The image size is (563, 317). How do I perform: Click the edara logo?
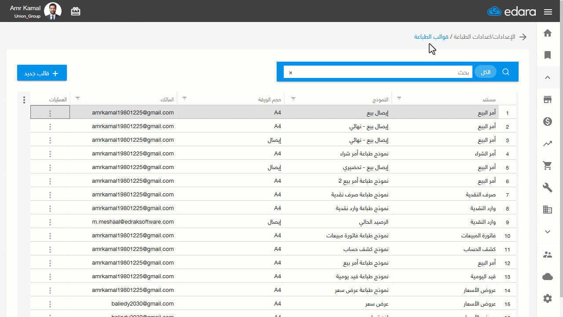click(x=512, y=11)
